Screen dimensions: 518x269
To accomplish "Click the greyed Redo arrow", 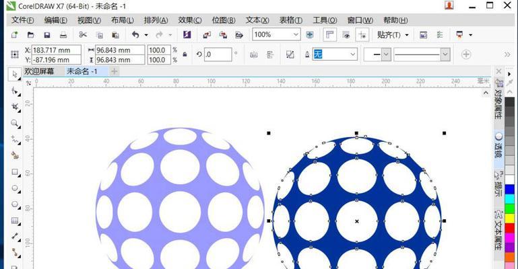I will point(160,34).
